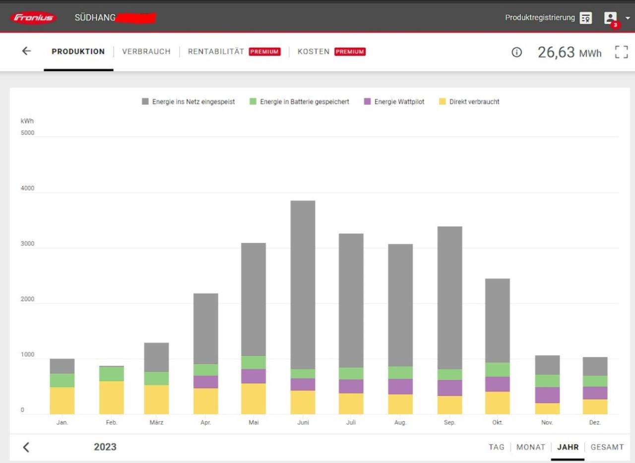The width and height of the screenshot is (635, 463).
Task: Click the Fronius logo
Action: point(33,18)
